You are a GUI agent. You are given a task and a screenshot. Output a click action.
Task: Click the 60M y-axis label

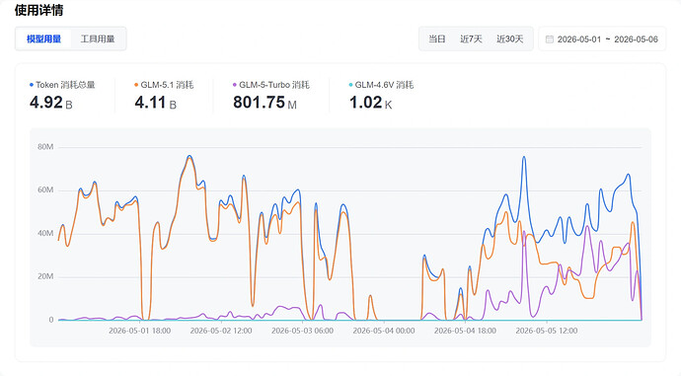pos(45,189)
